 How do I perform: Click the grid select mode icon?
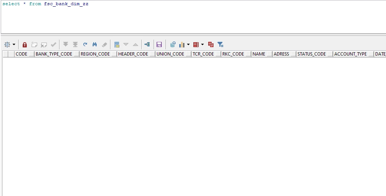7,44
